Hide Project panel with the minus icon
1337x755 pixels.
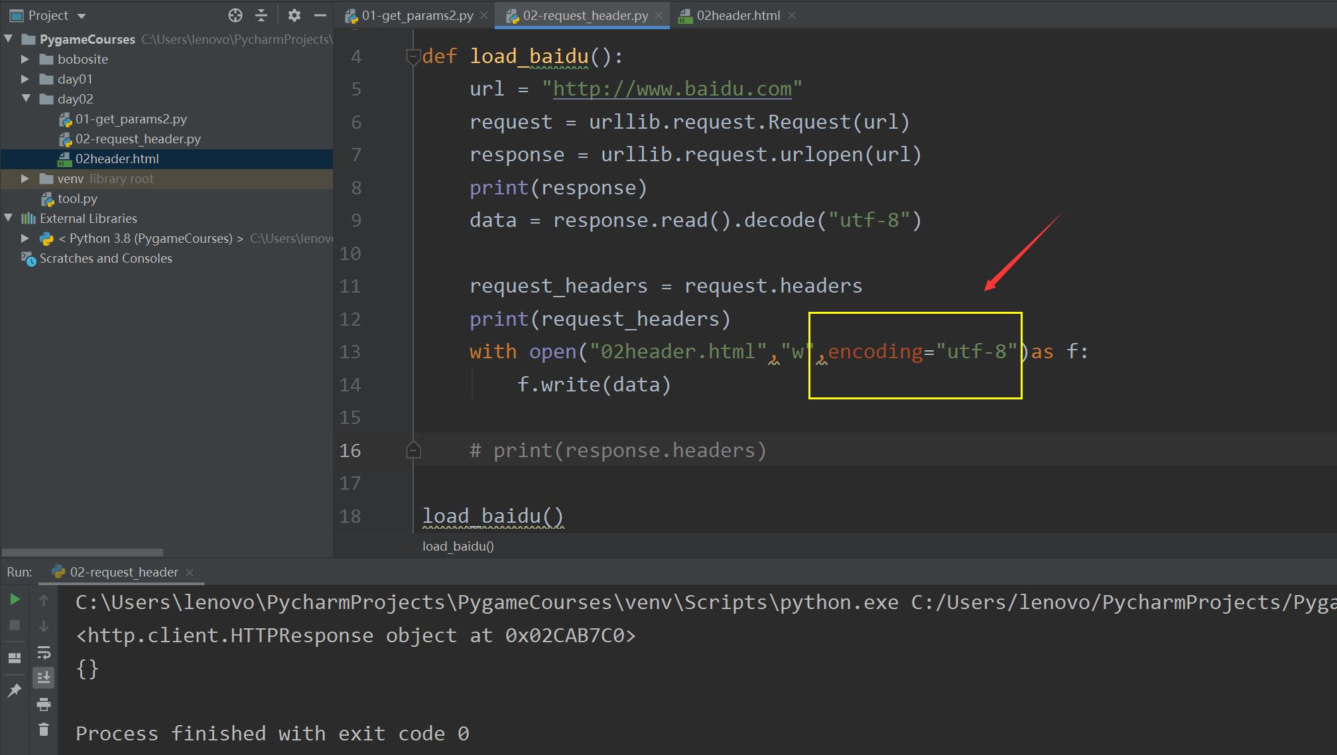pos(320,15)
